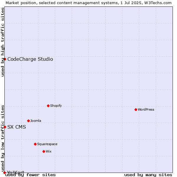Select the Shopify red marker
The height and width of the screenshot is (177, 177).
tap(48, 106)
